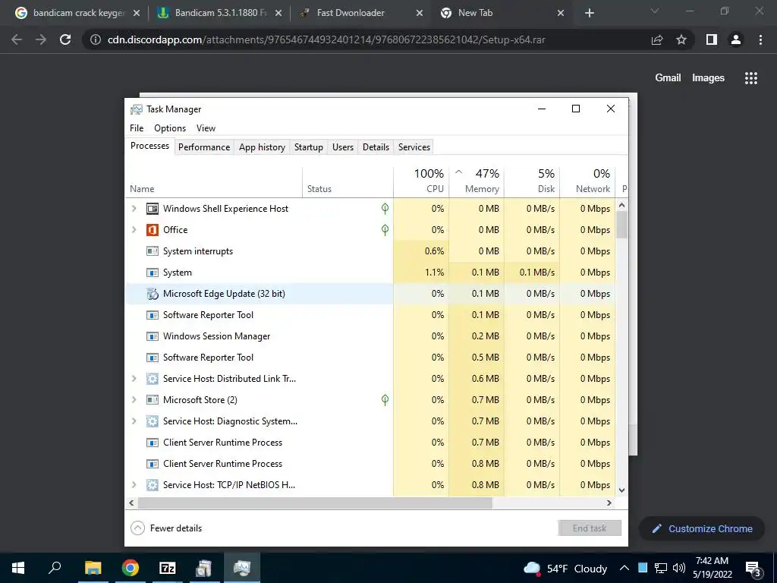Open Google Images link

click(x=708, y=78)
